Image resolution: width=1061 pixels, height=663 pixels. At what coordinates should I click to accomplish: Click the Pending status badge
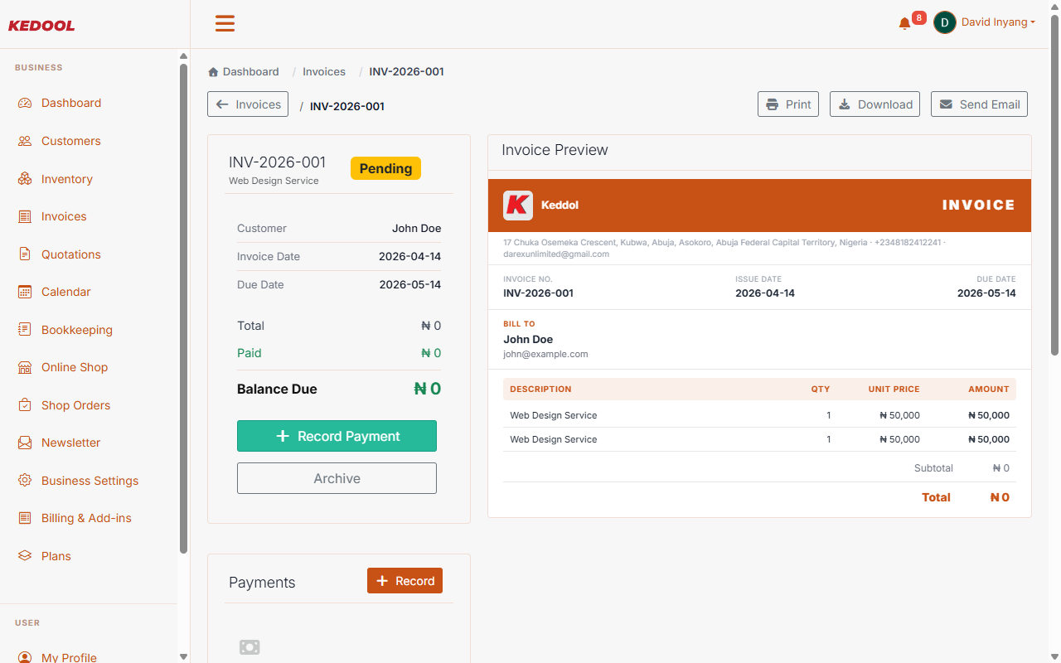[x=385, y=168]
